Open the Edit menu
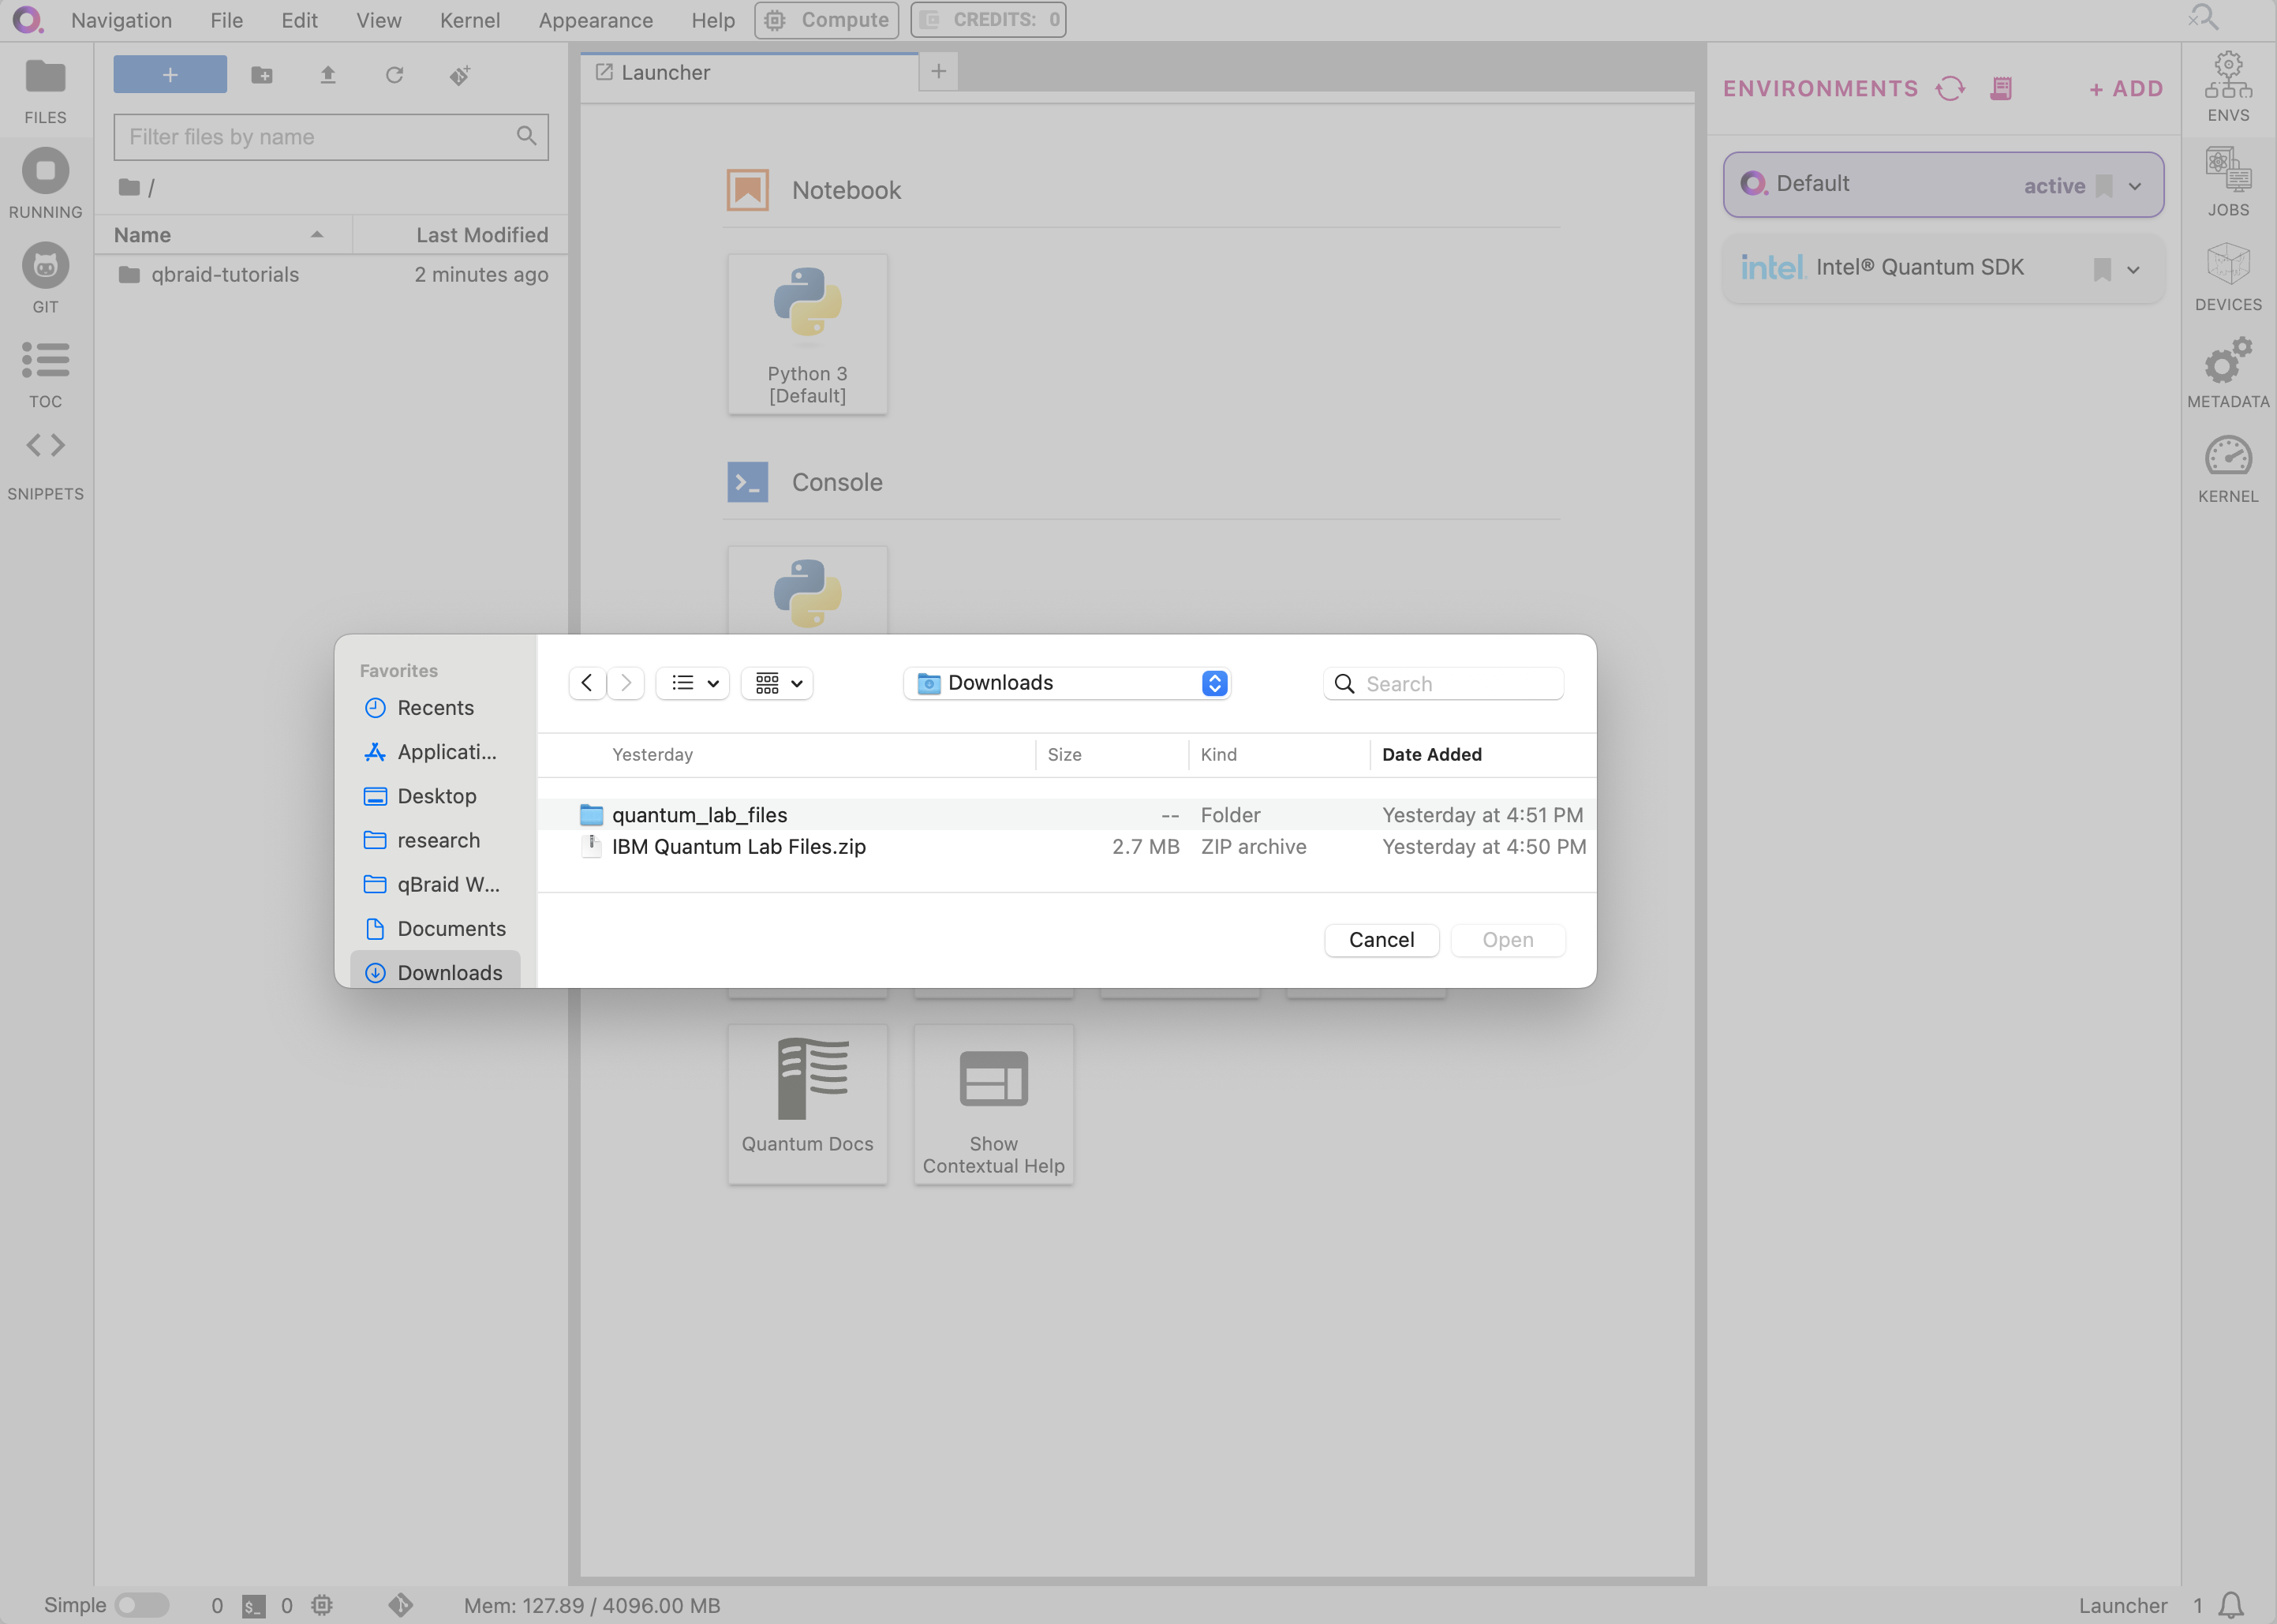The width and height of the screenshot is (2277, 1624). (299, 20)
